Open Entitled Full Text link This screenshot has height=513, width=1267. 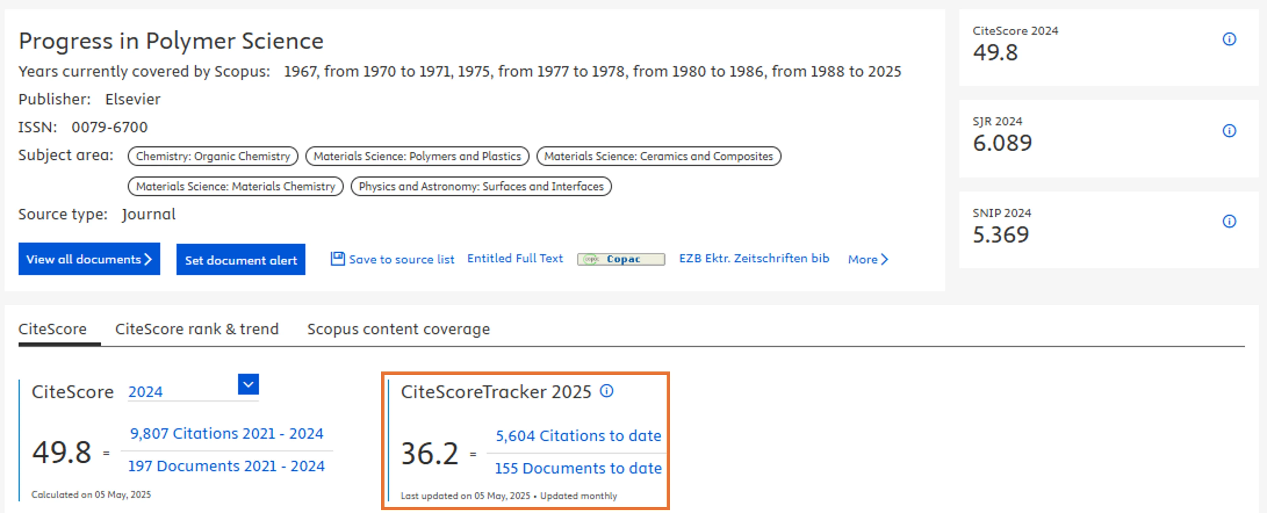pyautogui.click(x=515, y=259)
